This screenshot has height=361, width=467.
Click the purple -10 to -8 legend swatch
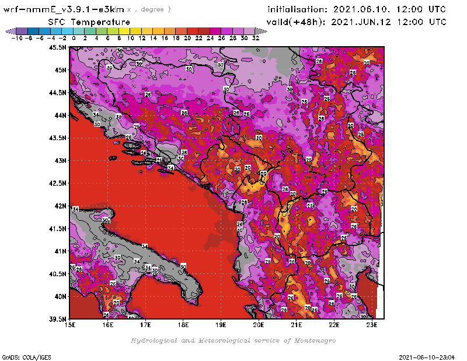(x=22, y=31)
